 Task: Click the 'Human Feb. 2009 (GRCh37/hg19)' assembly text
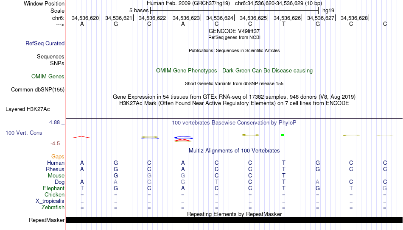189,3
